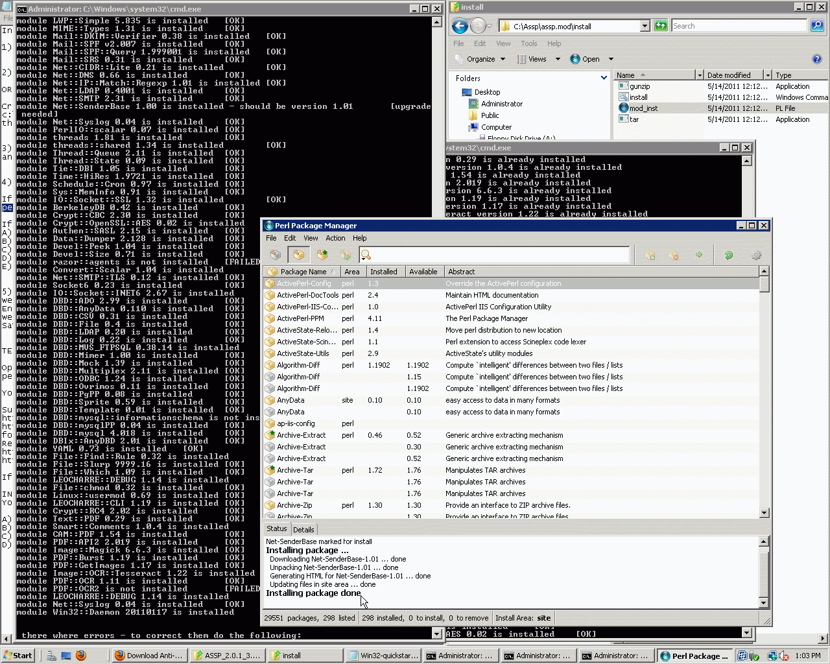
Task: Click Show Desktop quick launch icon
Action: [66, 656]
